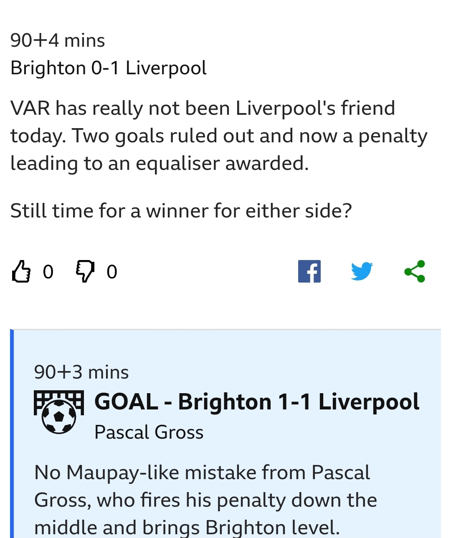Tap the thumbs down dislike icon
Image resolution: width=451 pixels, height=538 pixels.
tap(85, 271)
